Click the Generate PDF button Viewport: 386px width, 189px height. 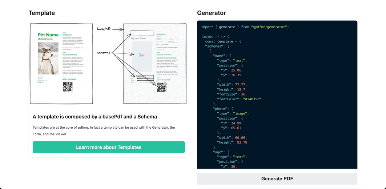(277, 179)
